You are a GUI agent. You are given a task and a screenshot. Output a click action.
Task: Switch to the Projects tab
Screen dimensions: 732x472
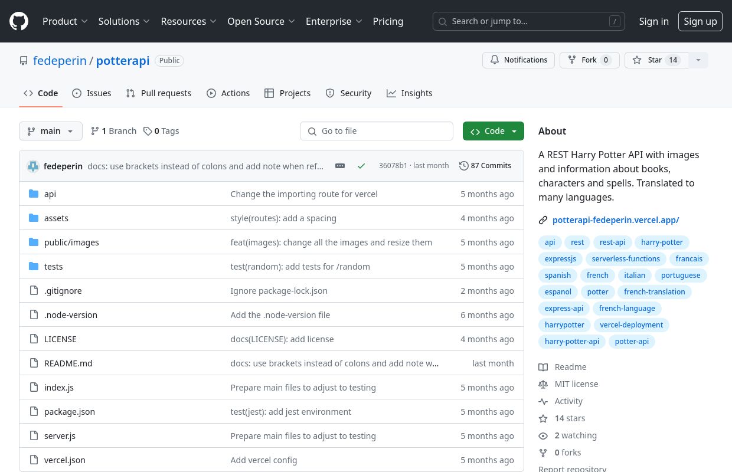click(287, 93)
